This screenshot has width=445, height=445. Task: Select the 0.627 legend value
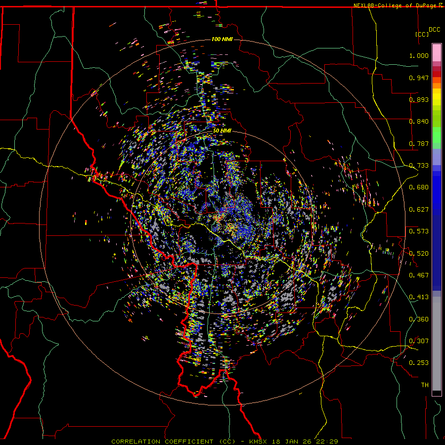tap(419, 210)
